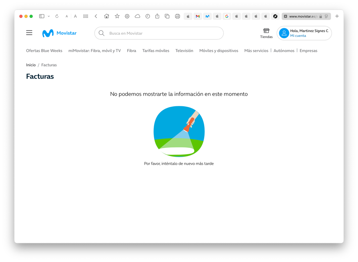Screen dimensions: 358x262
Task: Open the tab overview grid
Action: pyautogui.click(x=86, y=16)
